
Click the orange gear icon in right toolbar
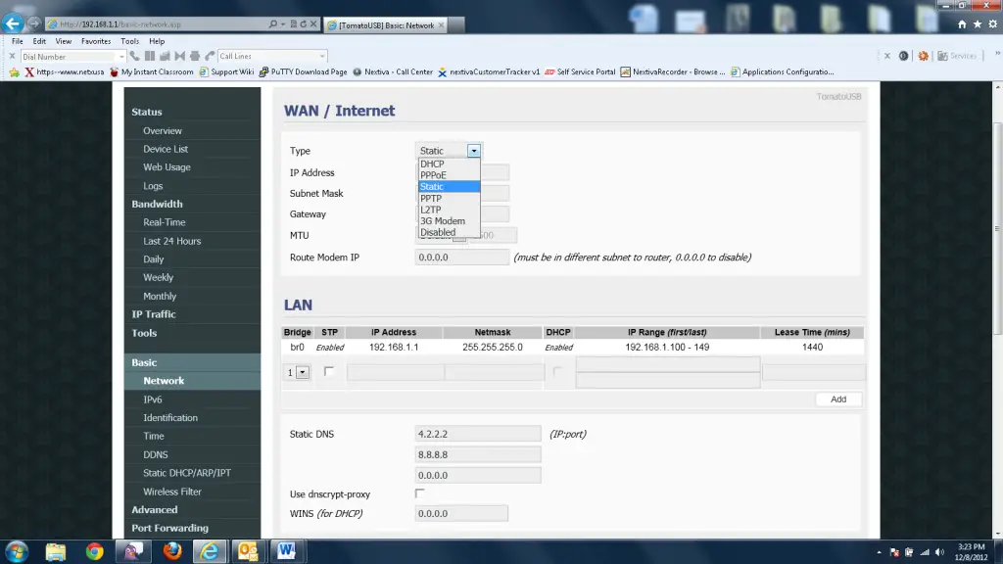tap(923, 56)
